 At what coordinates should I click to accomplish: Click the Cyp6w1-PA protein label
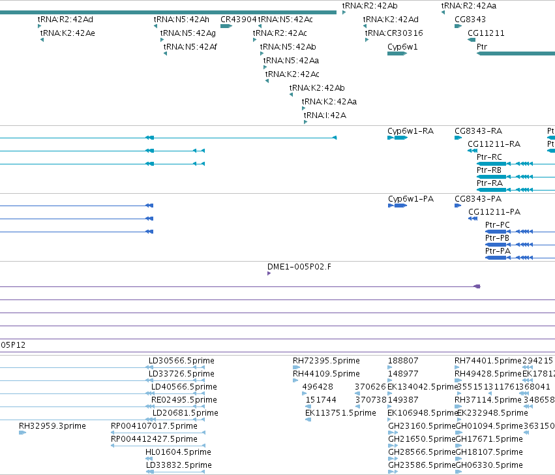(411, 199)
